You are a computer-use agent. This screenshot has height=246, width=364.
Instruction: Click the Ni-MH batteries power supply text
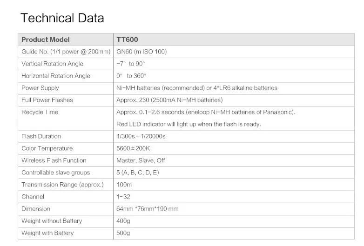tap(197, 88)
